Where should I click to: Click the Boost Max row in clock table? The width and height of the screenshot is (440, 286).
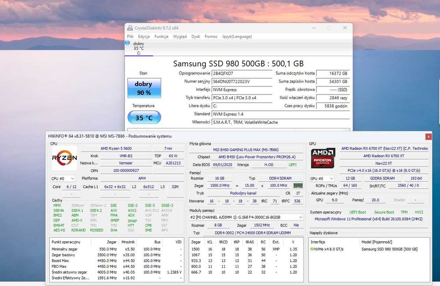click(117, 261)
